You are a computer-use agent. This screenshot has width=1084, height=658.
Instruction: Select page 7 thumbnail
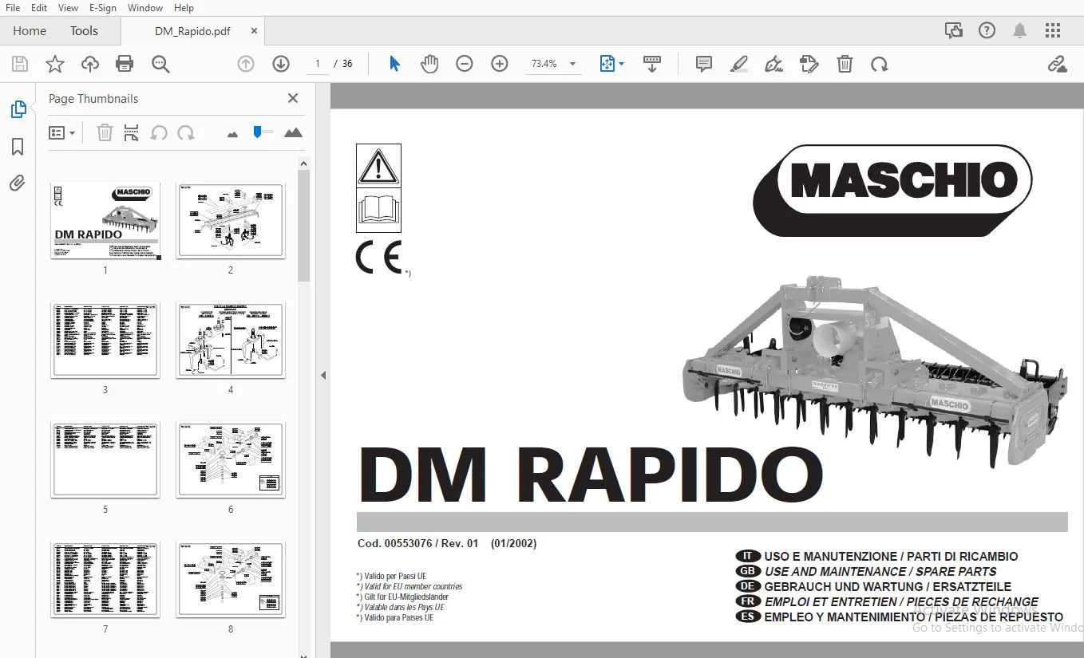(x=105, y=579)
